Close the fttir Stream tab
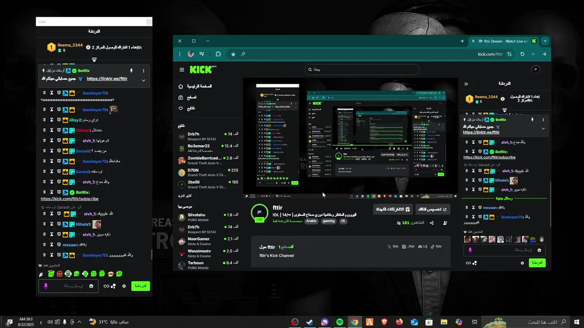 tap(473, 41)
